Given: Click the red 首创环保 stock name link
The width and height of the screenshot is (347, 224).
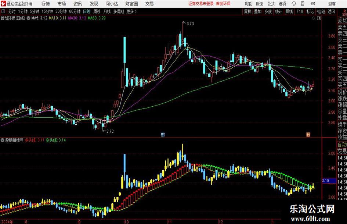Looking at the screenshot, I should pos(223,4).
